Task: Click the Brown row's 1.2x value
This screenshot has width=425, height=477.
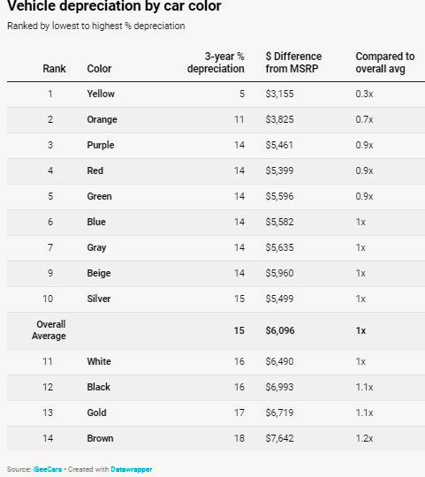Action: [x=364, y=438]
